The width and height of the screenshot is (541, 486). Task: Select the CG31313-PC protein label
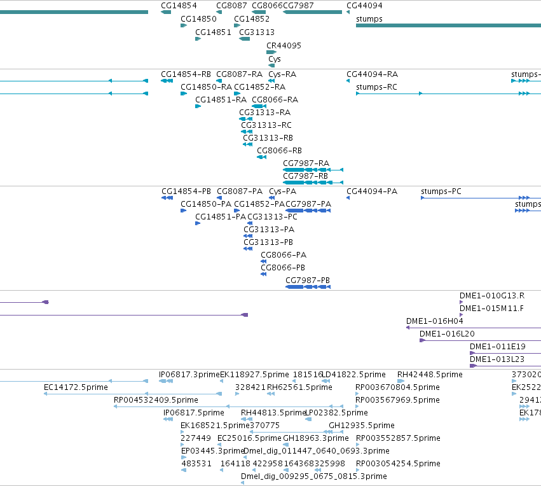(272, 217)
